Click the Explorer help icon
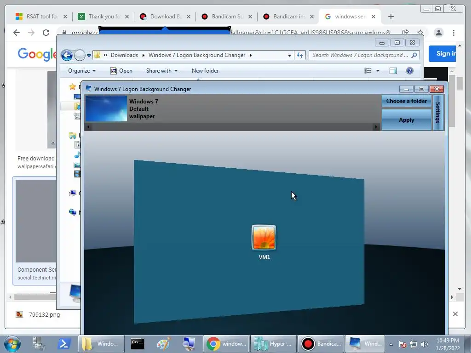The width and height of the screenshot is (471, 353). [x=410, y=71]
